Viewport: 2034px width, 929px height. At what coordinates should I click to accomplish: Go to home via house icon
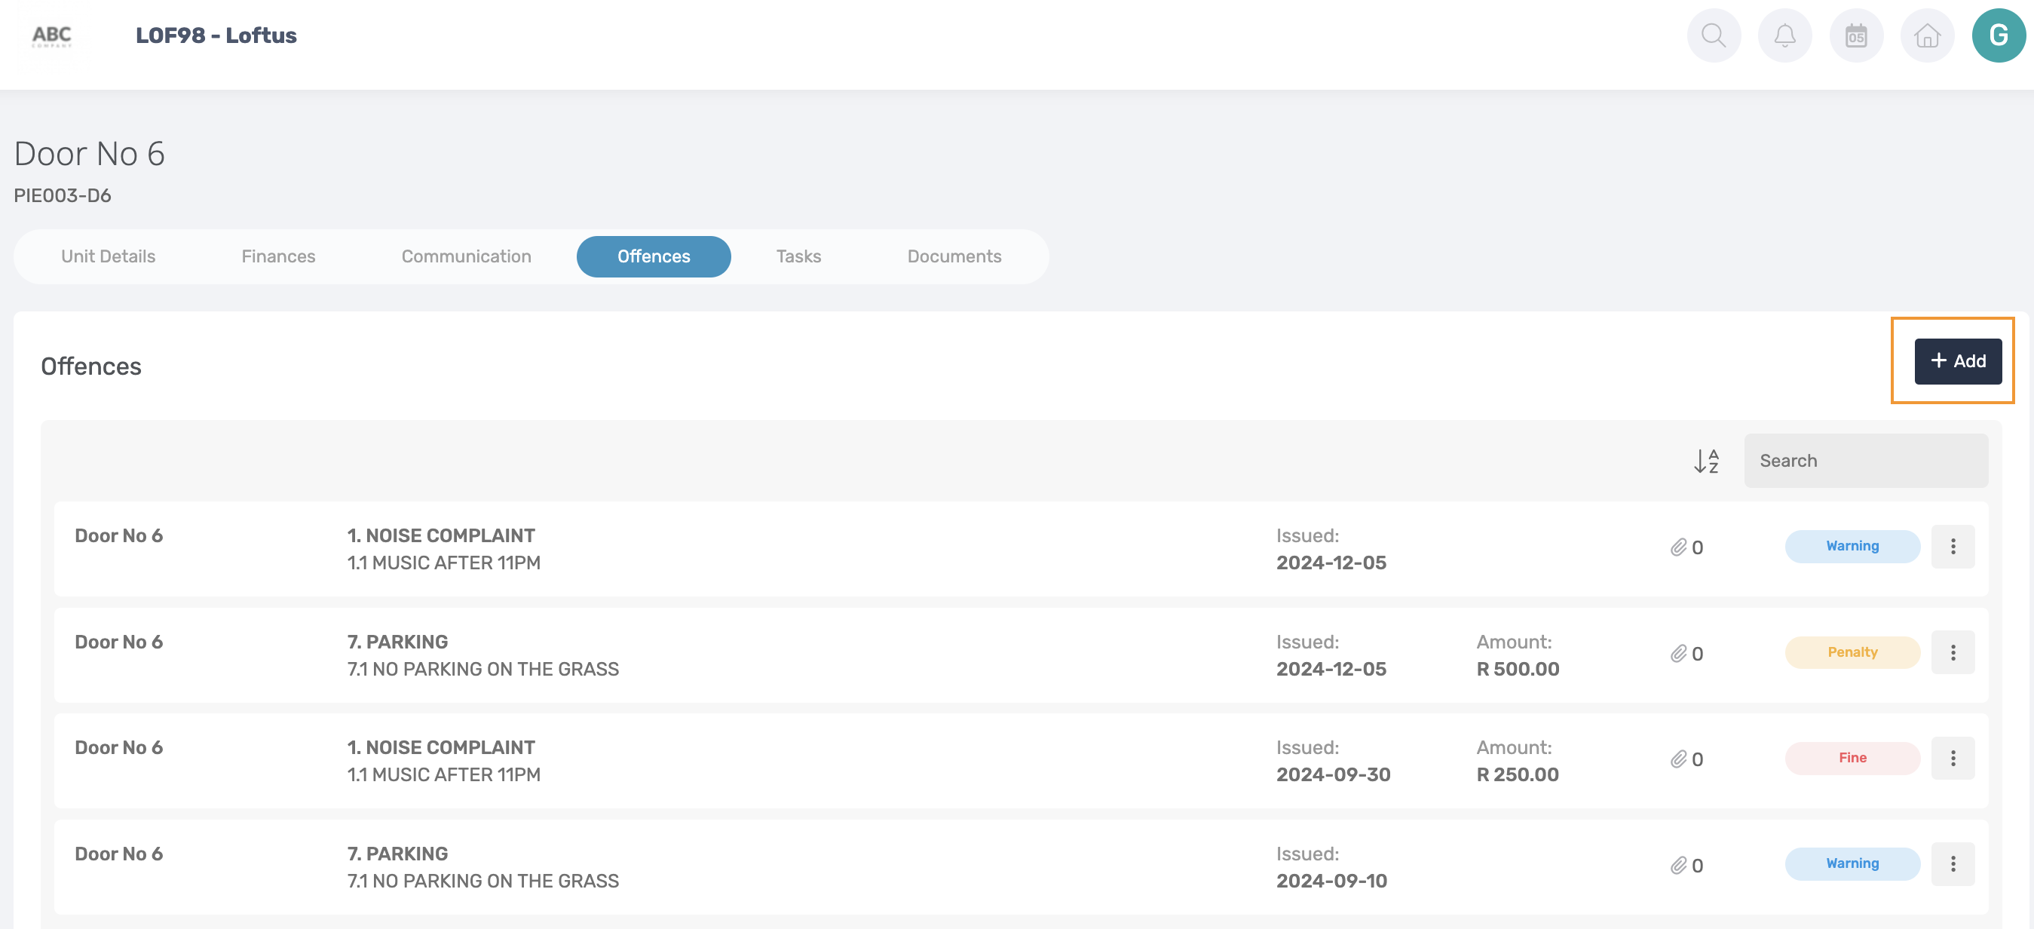pyautogui.click(x=1927, y=35)
